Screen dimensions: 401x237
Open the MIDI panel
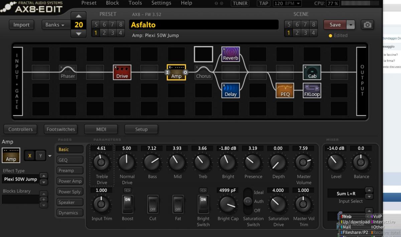[101, 129]
